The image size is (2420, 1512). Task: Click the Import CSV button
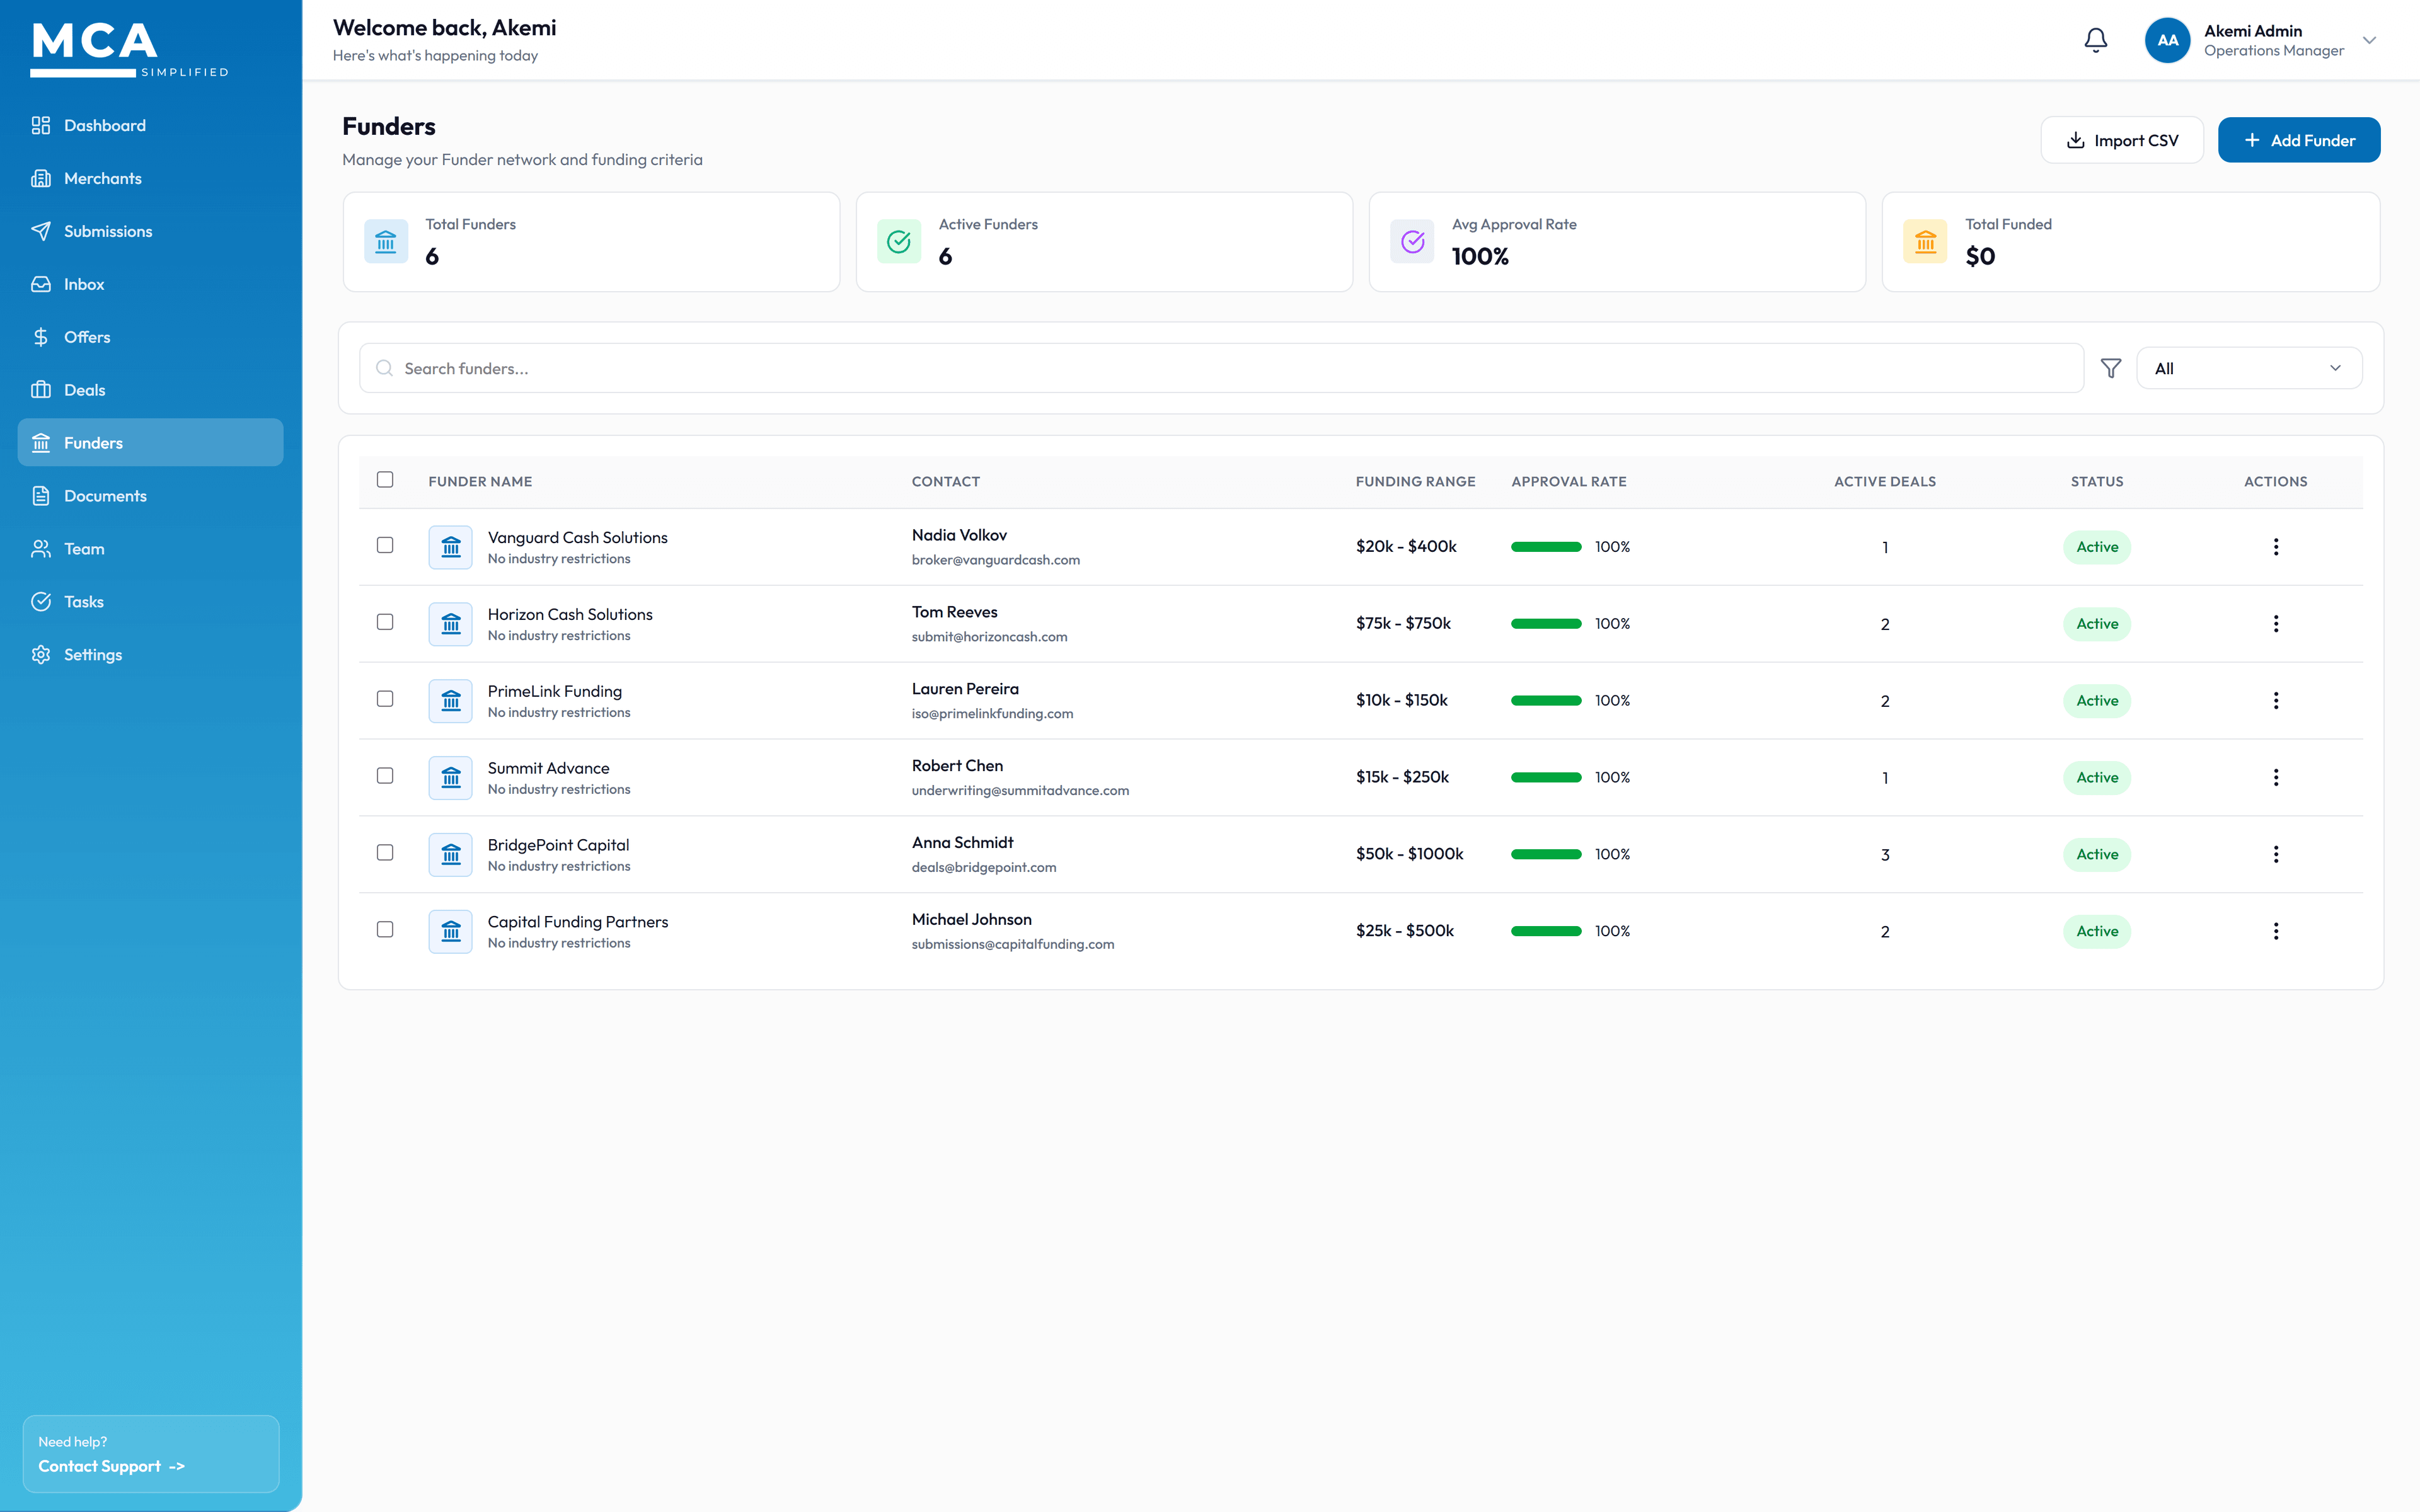[x=2121, y=140]
